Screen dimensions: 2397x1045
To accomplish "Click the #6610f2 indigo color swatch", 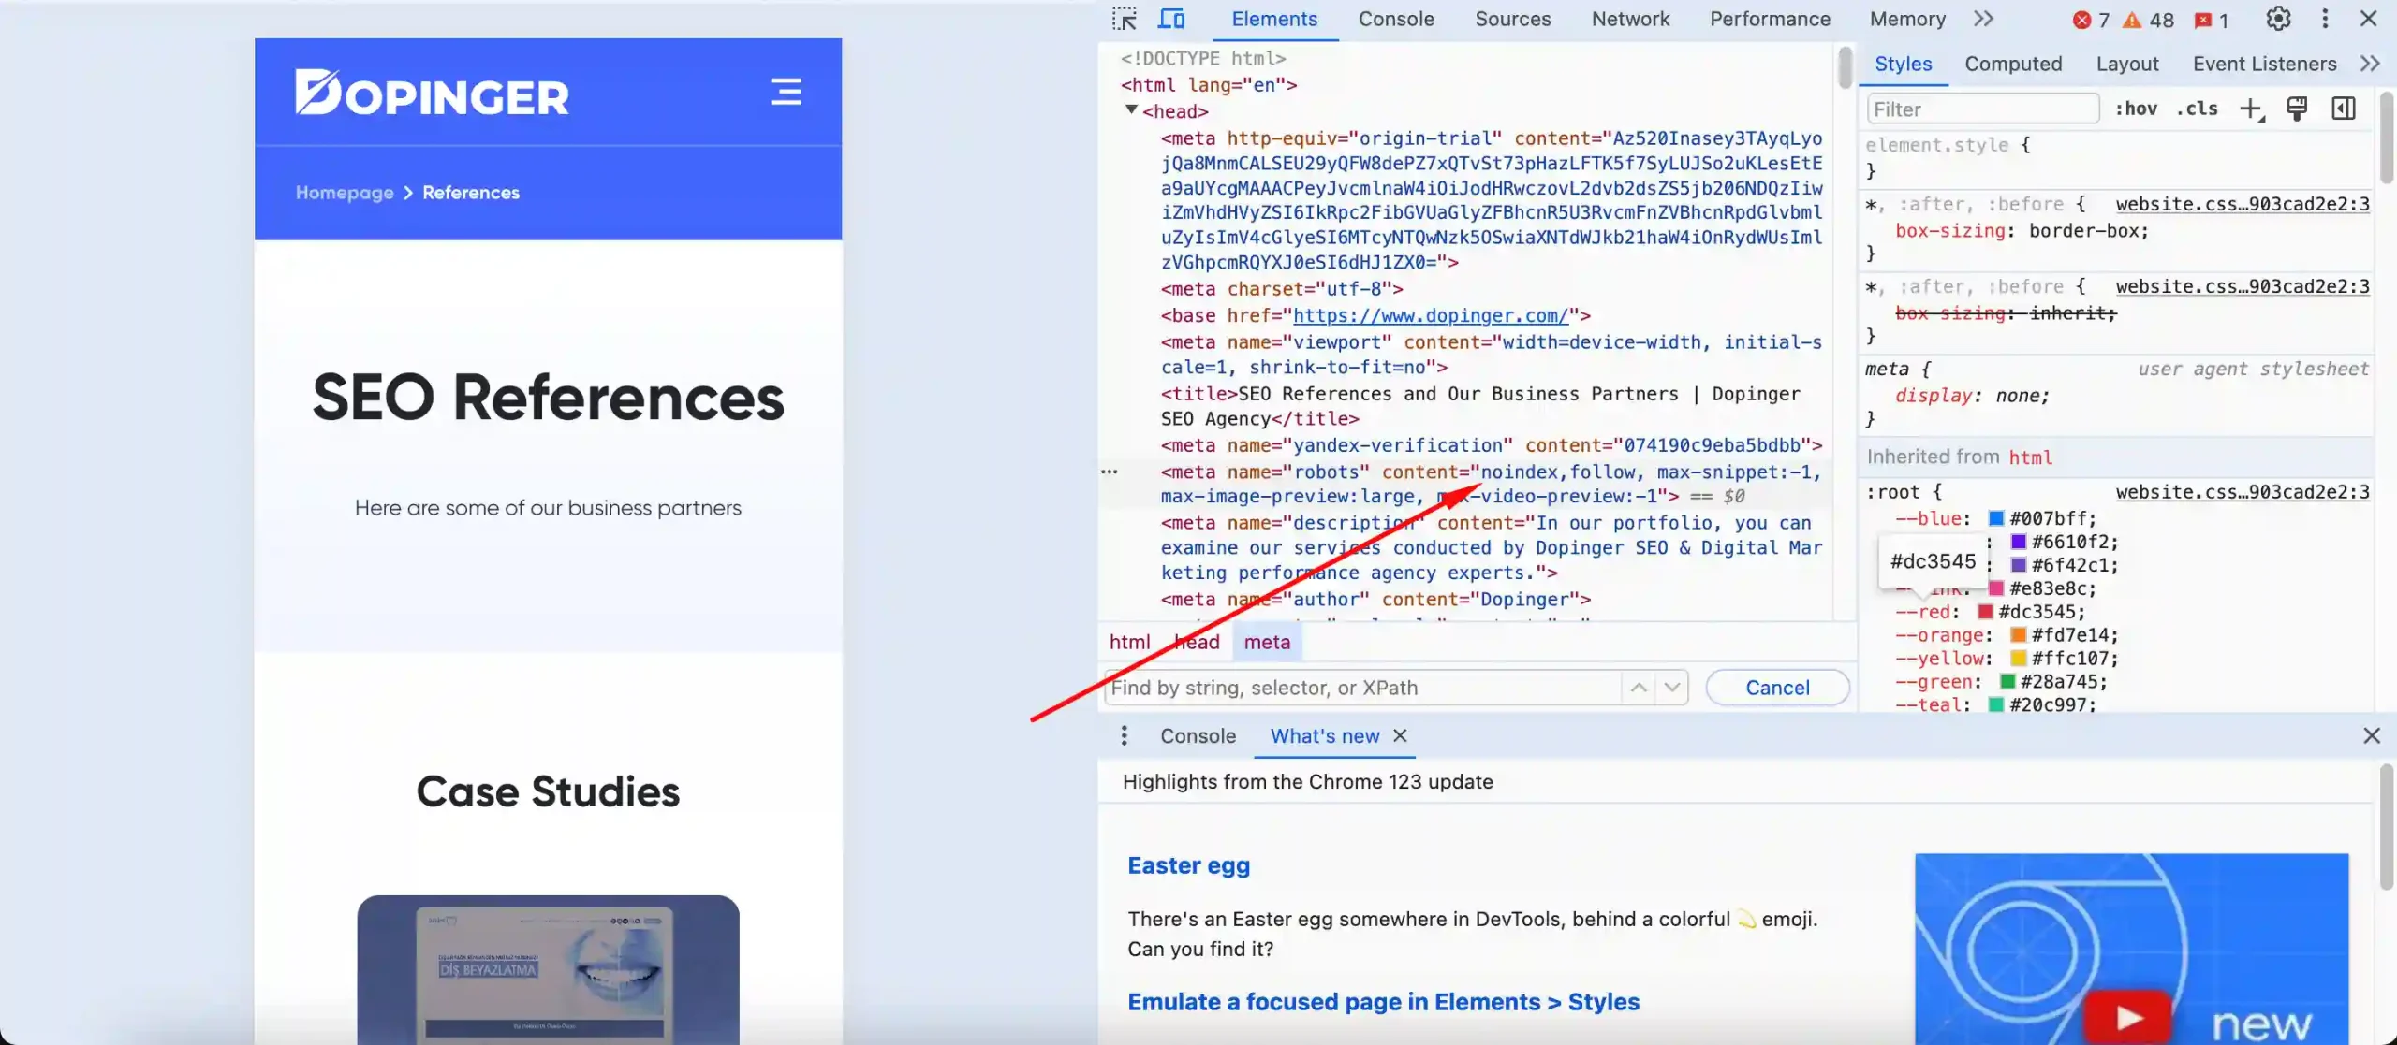I will click(x=2018, y=542).
